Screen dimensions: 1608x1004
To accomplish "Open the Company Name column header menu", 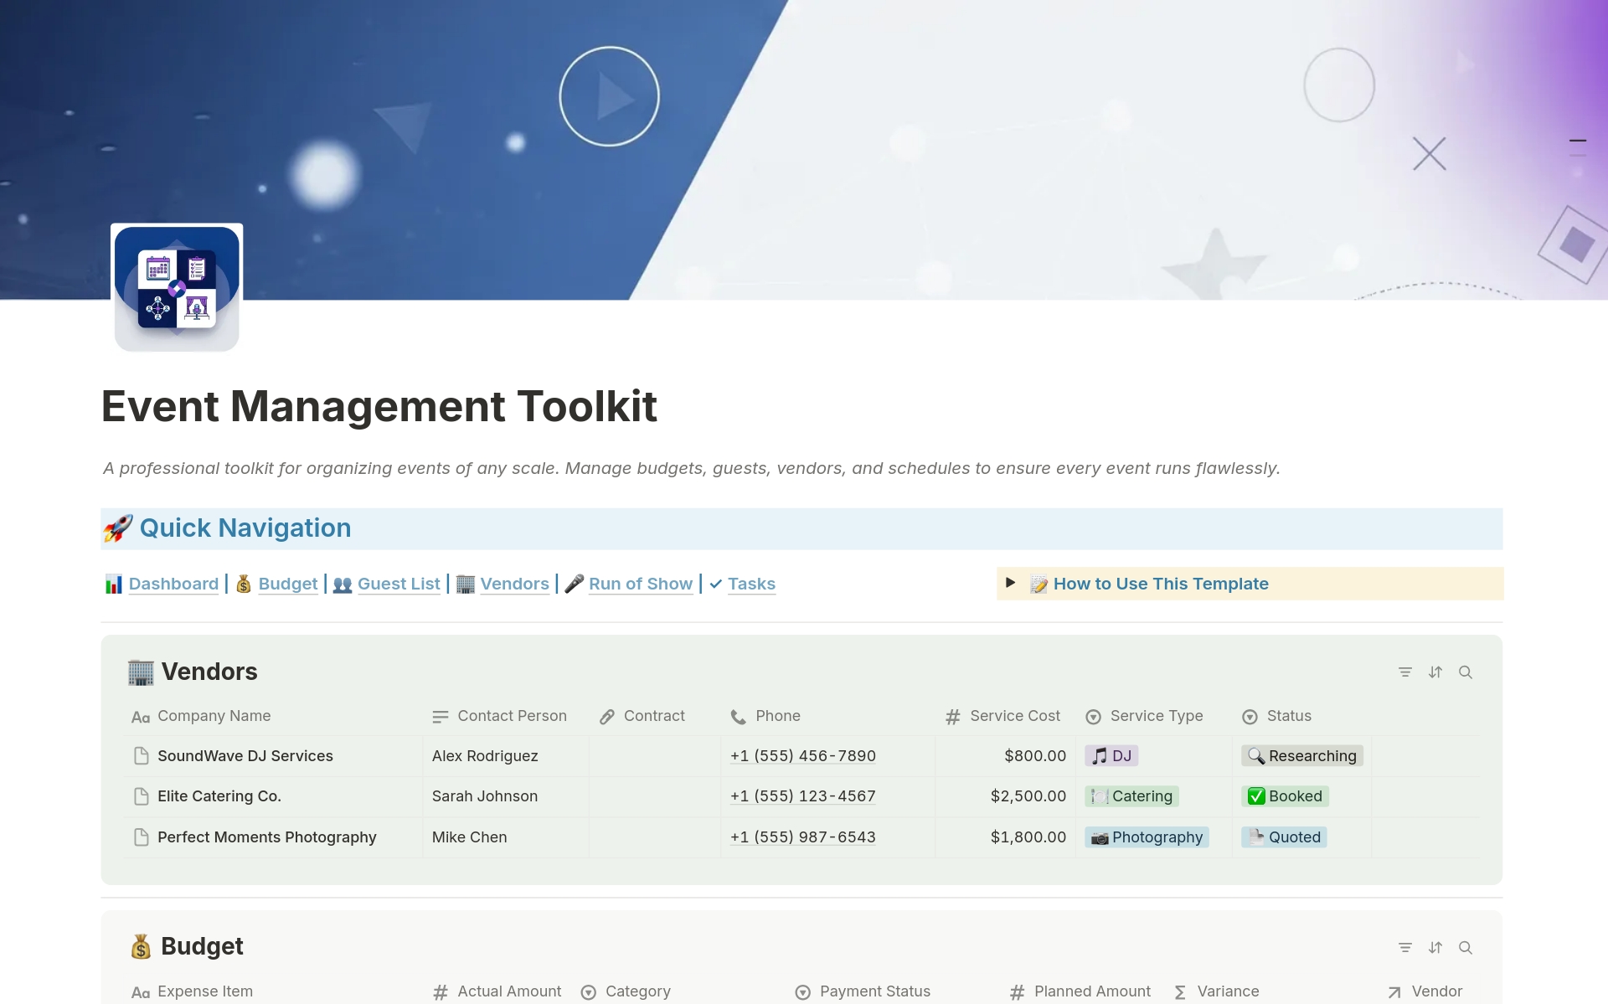I will pyautogui.click(x=201, y=717).
